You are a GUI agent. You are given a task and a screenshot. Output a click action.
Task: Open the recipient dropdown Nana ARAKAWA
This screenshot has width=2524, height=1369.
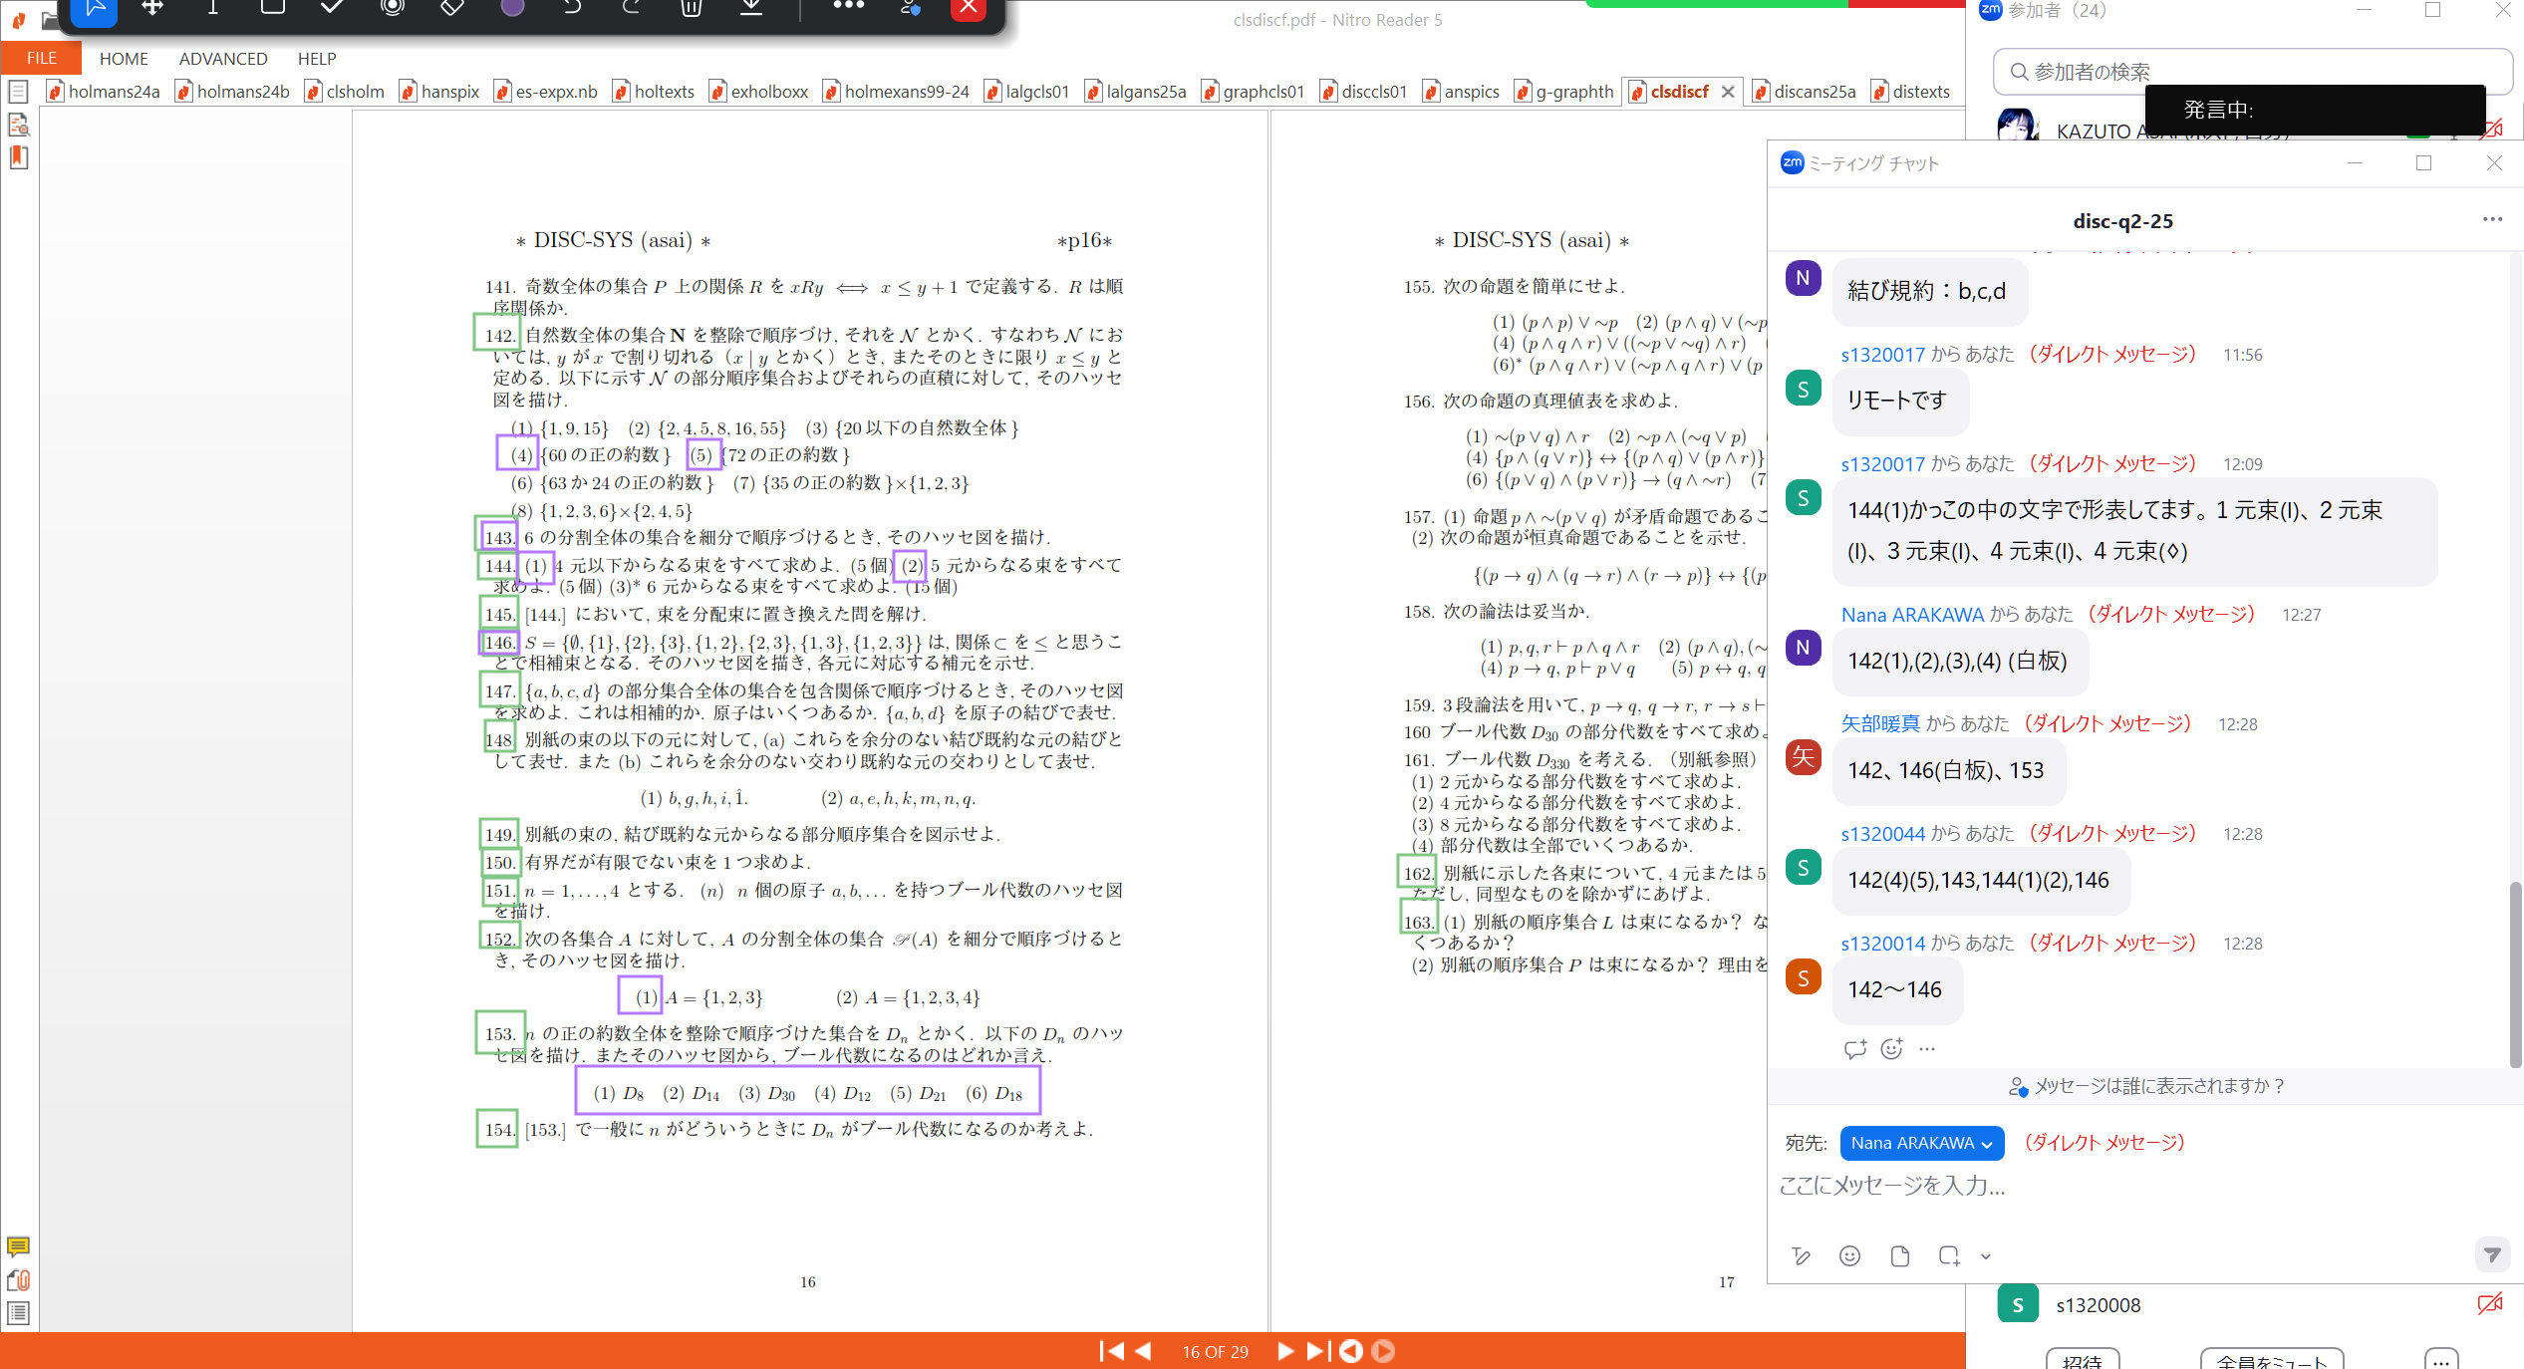tap(1921, 1143)
